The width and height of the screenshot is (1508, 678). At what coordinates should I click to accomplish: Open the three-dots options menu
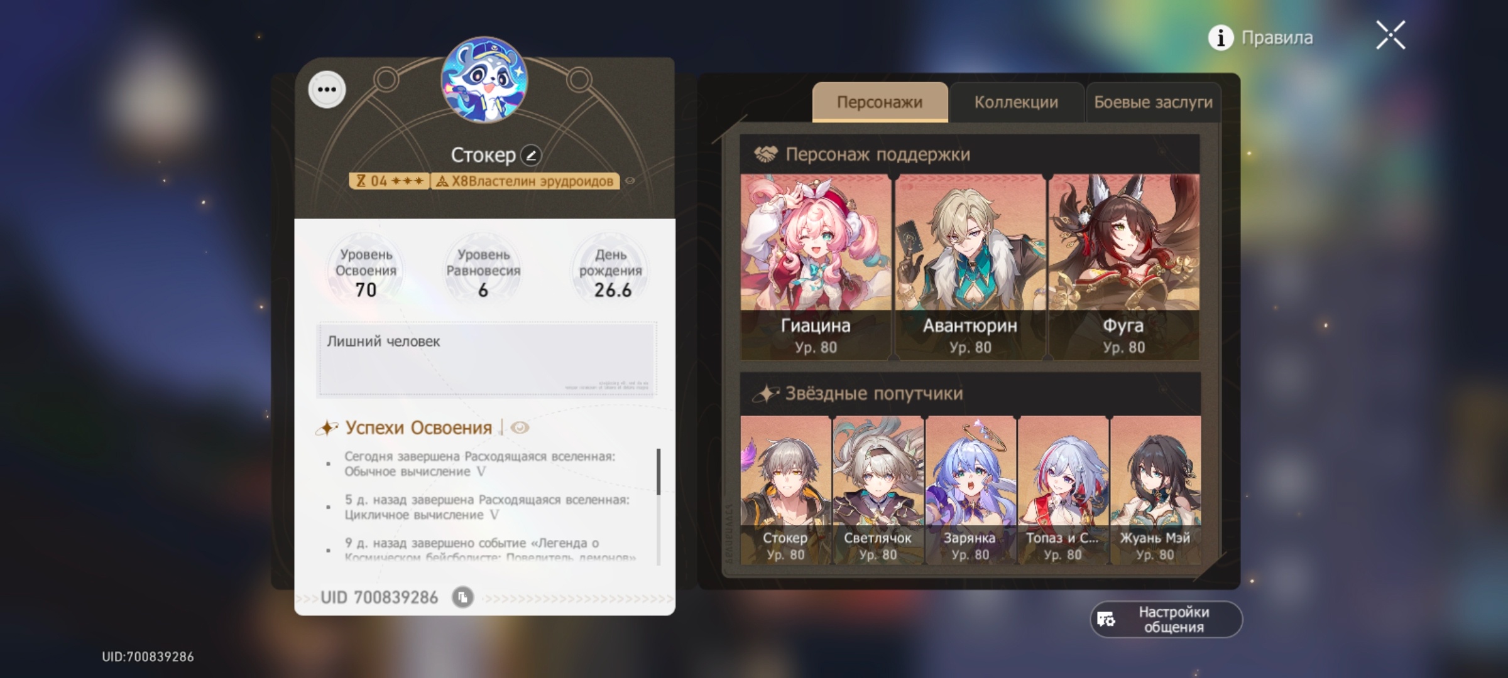[x=327, y=90]
